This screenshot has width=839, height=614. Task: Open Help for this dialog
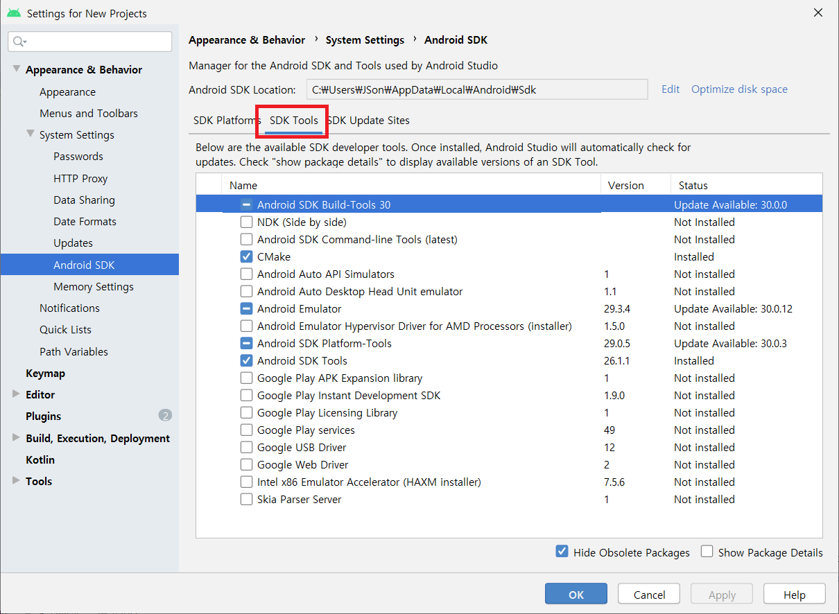click(795, 595)
